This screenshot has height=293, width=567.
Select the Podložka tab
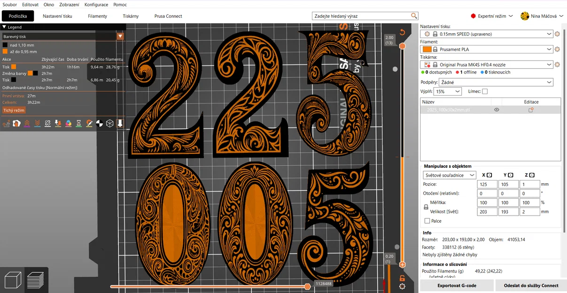[18, 16]
